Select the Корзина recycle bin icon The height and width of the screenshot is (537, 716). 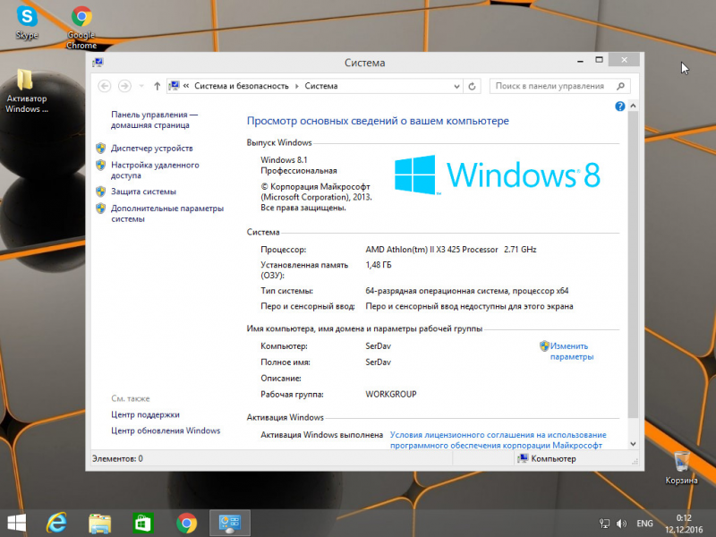pos(681,467)
